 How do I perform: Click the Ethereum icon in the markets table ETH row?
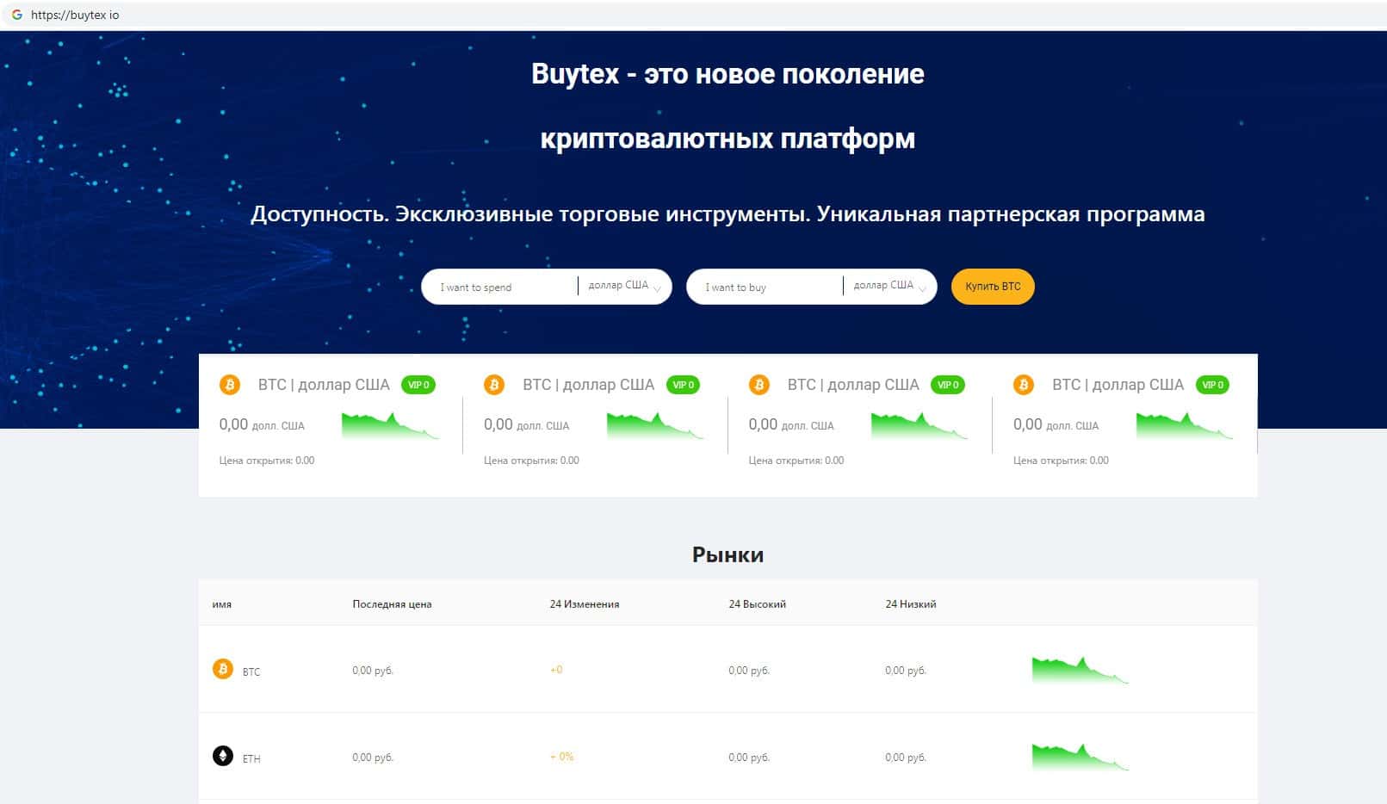pyautogui.click(x=223, y=756)
